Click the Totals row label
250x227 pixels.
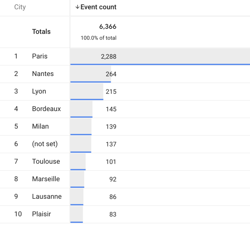click(41, 32)
